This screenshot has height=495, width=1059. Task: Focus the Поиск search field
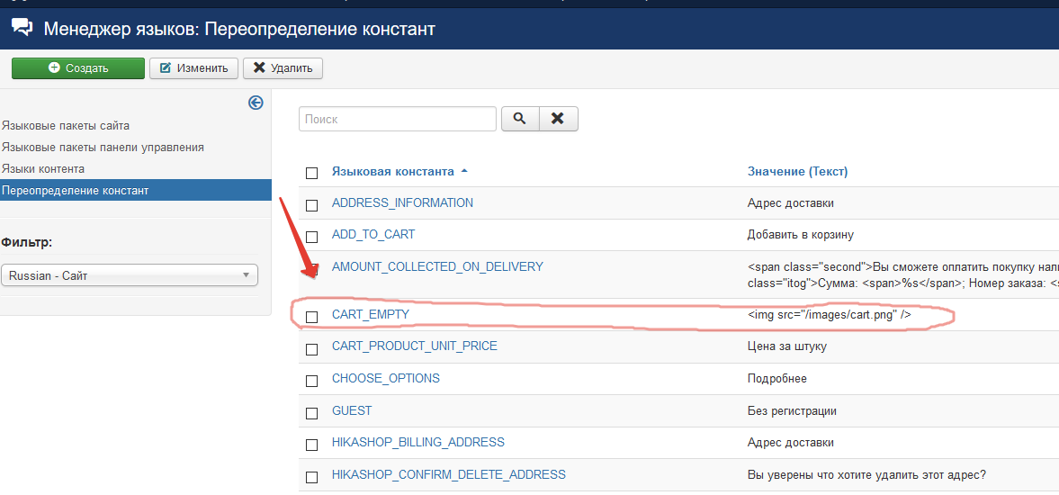(397, 119)
